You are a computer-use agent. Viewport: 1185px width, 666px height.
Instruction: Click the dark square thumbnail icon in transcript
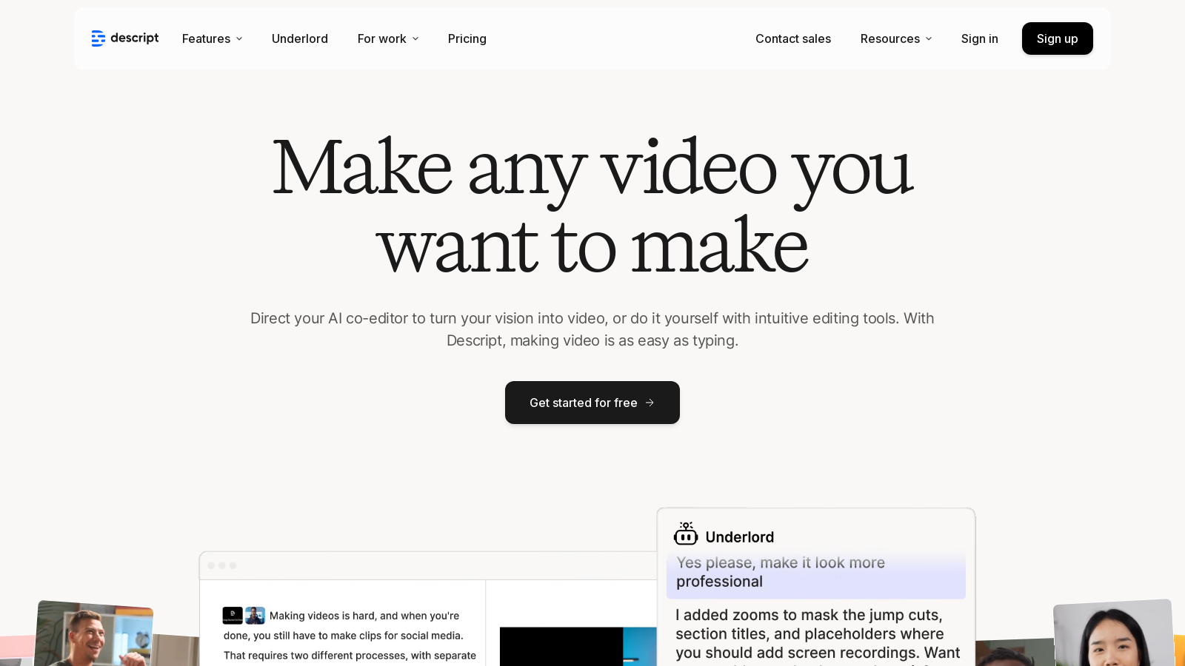233,615
